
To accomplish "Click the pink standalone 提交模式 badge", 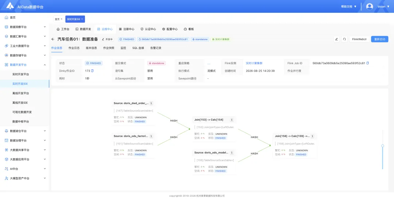I will 156,63.
